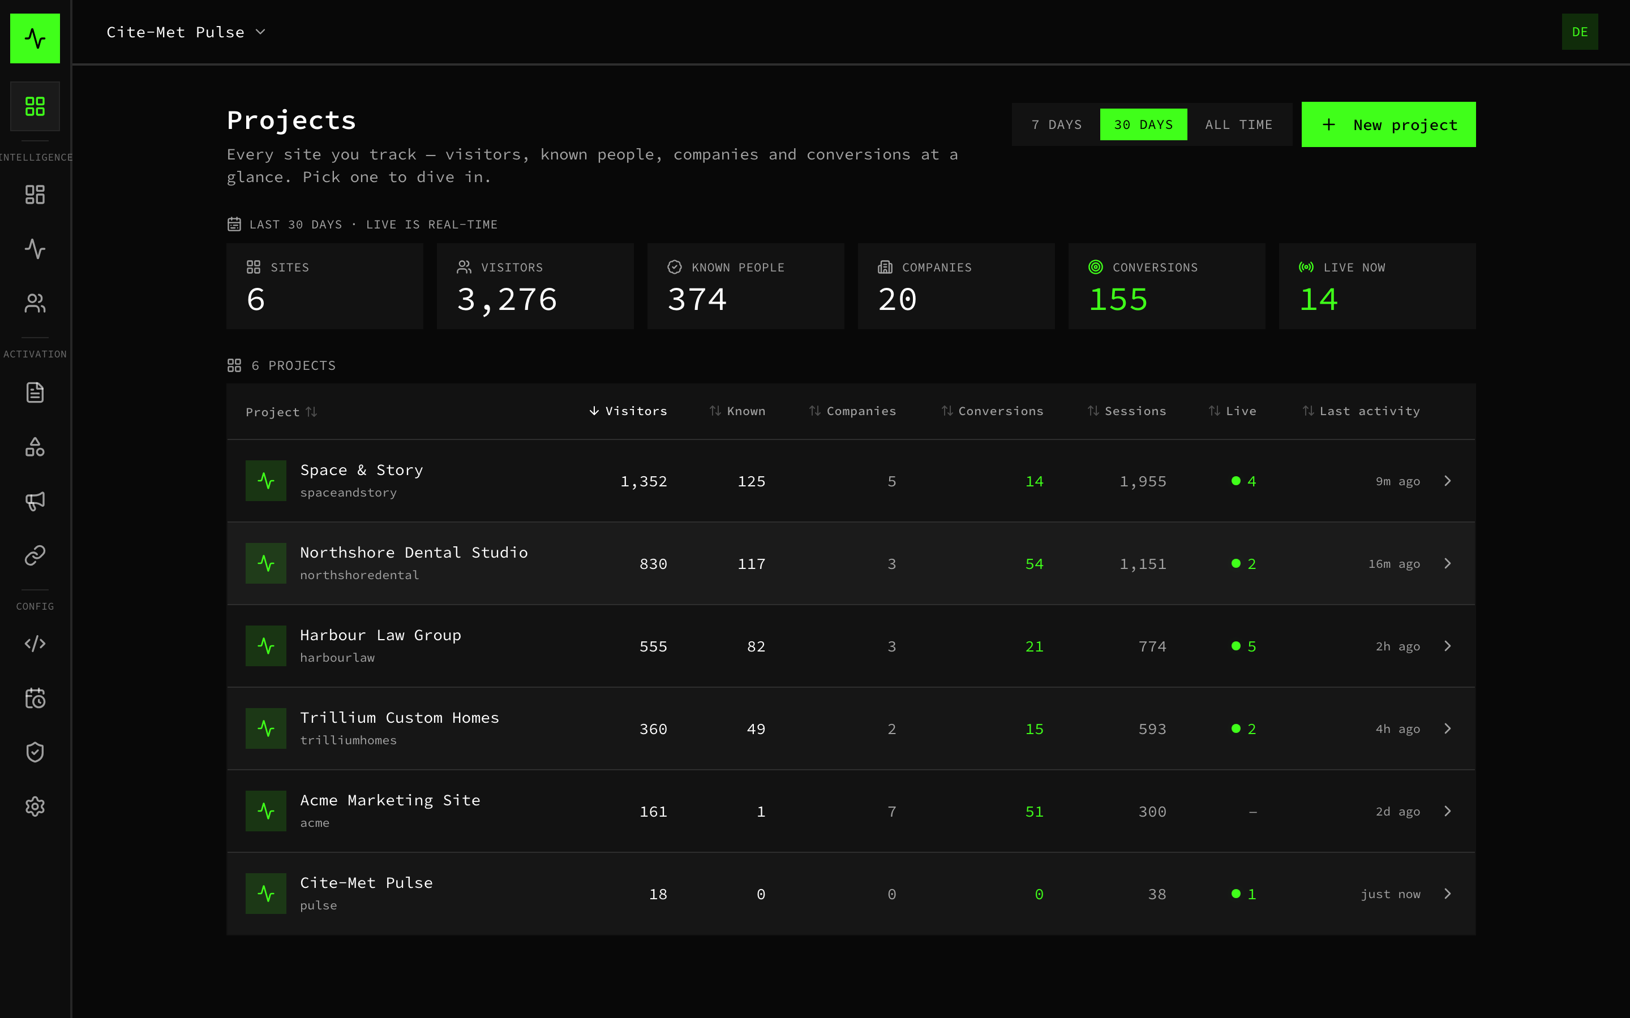
Task: Sort by Known column header
Action: [737, 411]
